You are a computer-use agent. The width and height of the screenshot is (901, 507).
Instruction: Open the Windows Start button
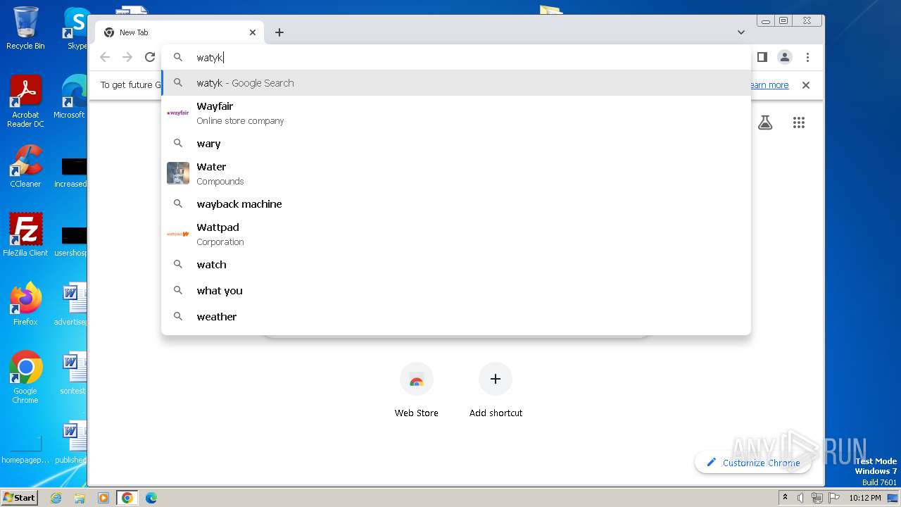click(x=19, y=497)
